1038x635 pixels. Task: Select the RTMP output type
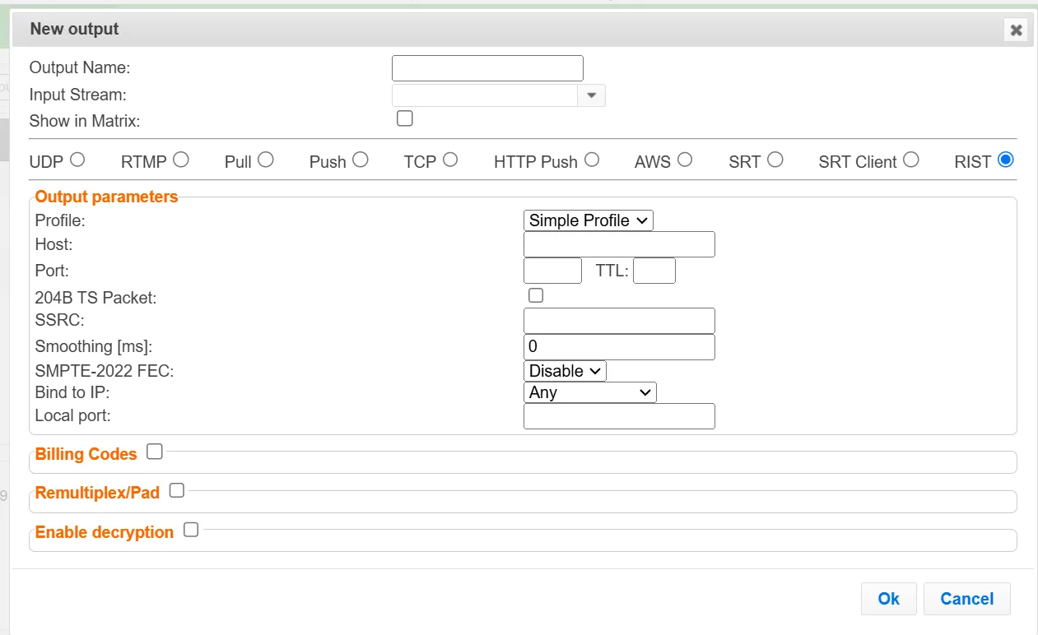[x=181, y=160]
